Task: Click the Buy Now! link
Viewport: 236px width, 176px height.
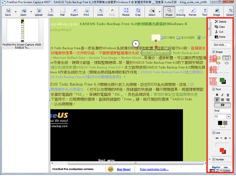Action: [124, 169]
